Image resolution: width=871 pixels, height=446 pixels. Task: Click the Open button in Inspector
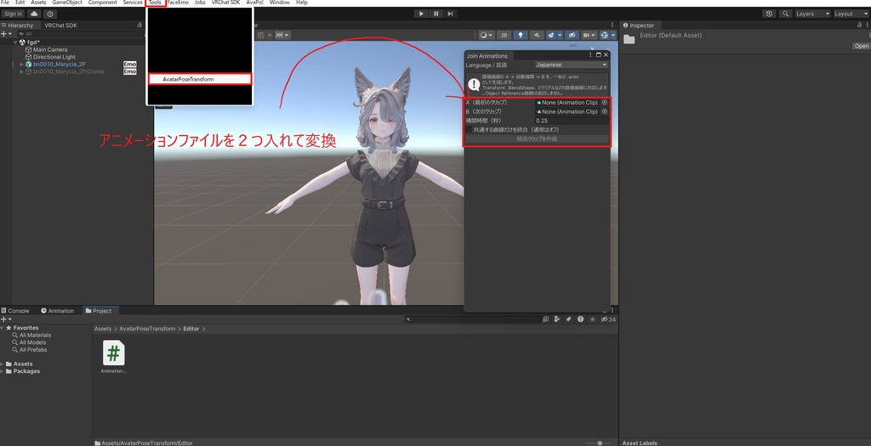pyautogui.click(x=861, y=46)
